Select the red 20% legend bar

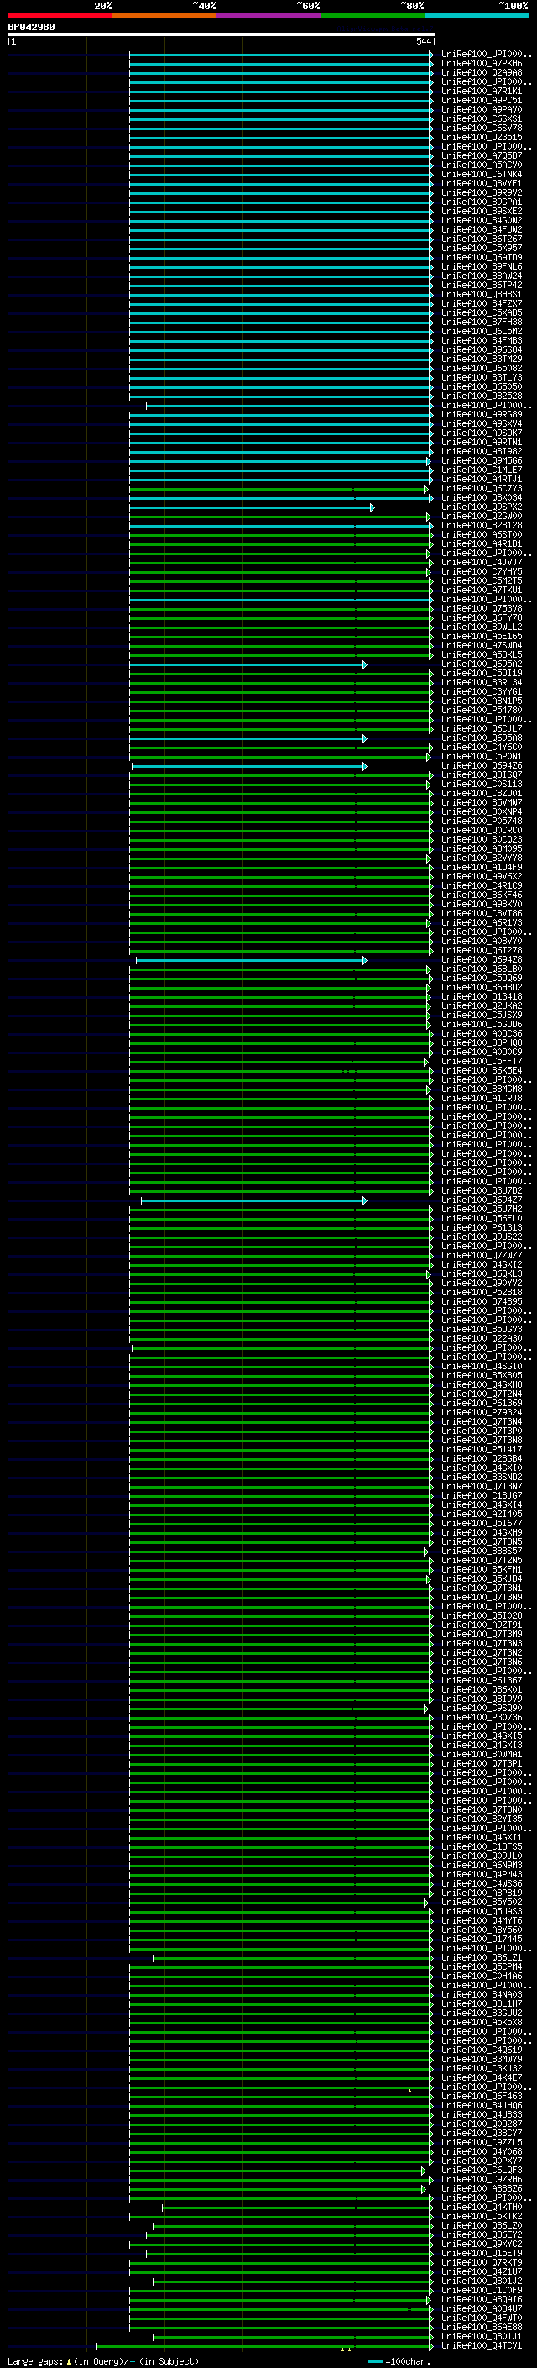[x=60, y=15]
